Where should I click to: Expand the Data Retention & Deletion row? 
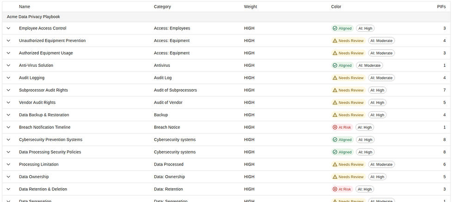pos(8,189)
